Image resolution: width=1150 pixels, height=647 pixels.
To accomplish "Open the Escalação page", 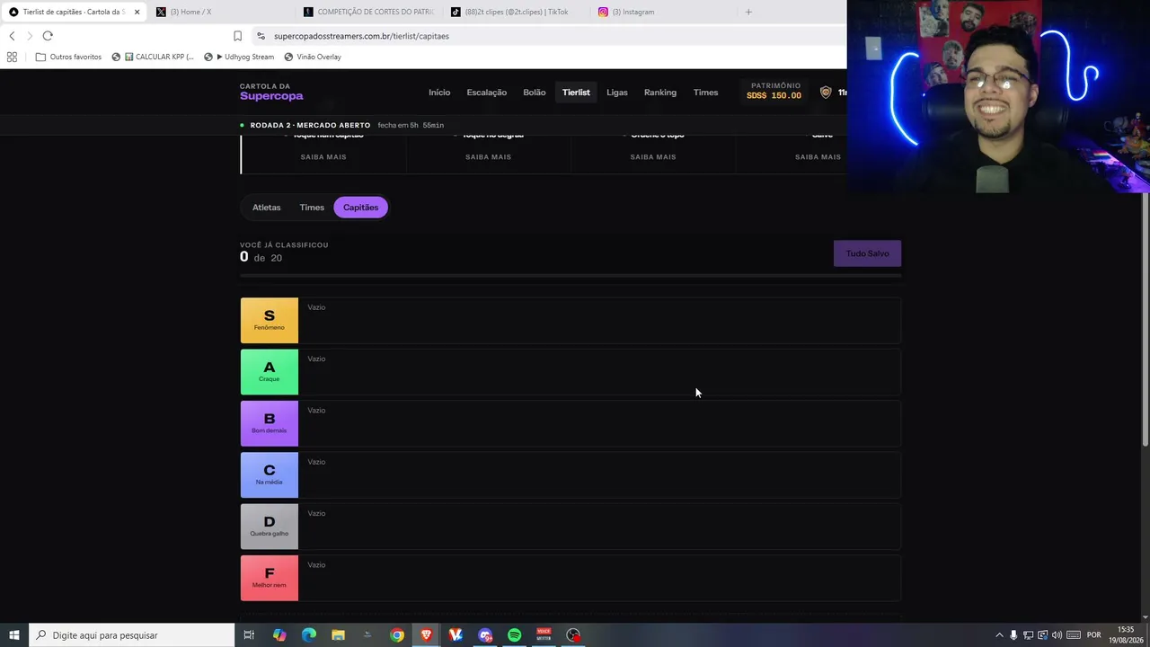I will [x=487, y=93].
